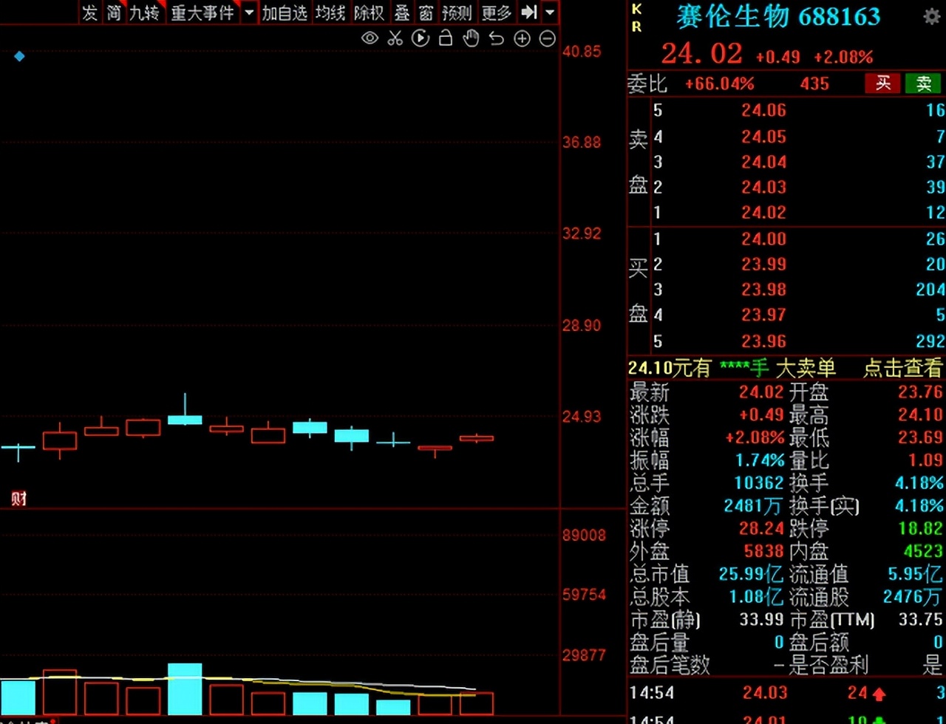The height and width of the screenshot is (724, 946).
Task: Toggle 除权 price adjustment mode
Action: 369,13
